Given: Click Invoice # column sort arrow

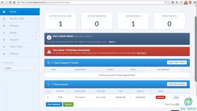Looking at the screenshot, I should (x=67, y=91).
